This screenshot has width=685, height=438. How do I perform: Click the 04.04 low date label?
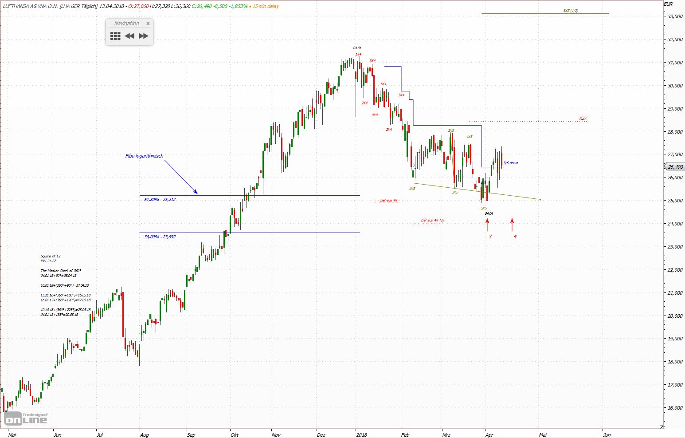coord(489,213)
